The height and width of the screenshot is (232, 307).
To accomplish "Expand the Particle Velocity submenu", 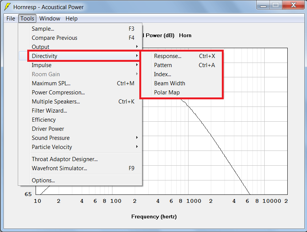I will (80, 147).
